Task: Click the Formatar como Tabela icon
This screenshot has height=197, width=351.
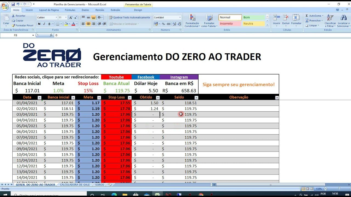Action: (209, 18)
